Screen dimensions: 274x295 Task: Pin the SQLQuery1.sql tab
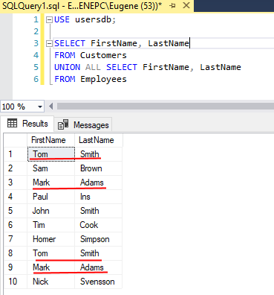172,6
